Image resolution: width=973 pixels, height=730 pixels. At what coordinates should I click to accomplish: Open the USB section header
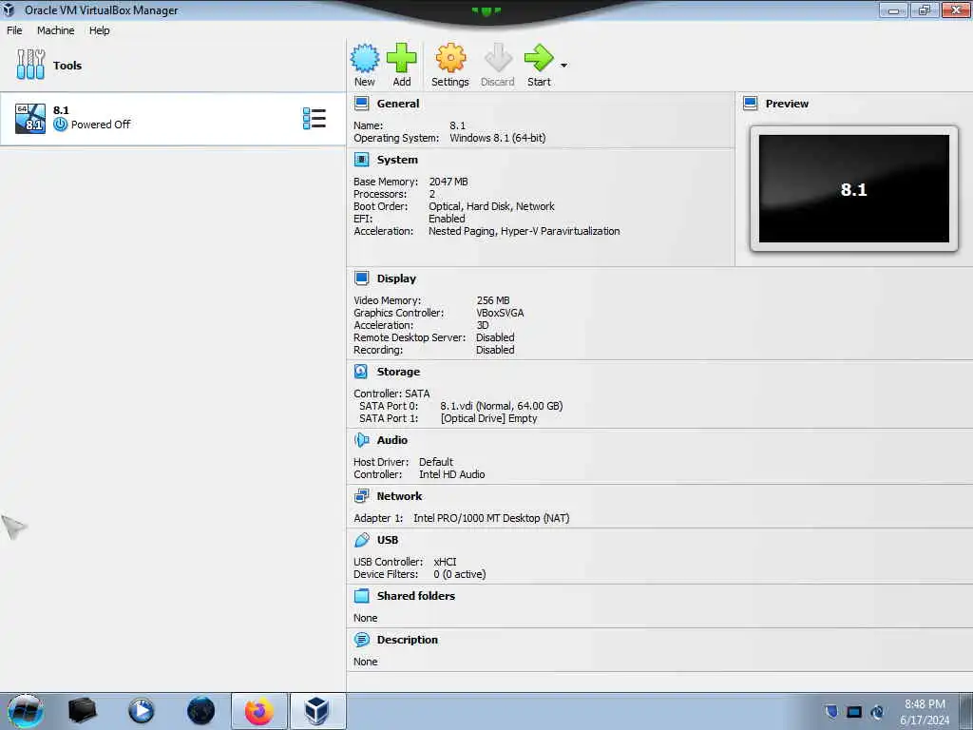pos(388,540)
